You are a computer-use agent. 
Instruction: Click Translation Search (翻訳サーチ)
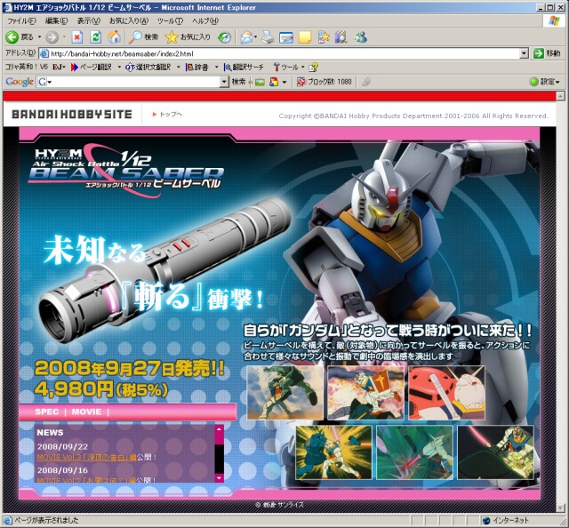(244, 68)
